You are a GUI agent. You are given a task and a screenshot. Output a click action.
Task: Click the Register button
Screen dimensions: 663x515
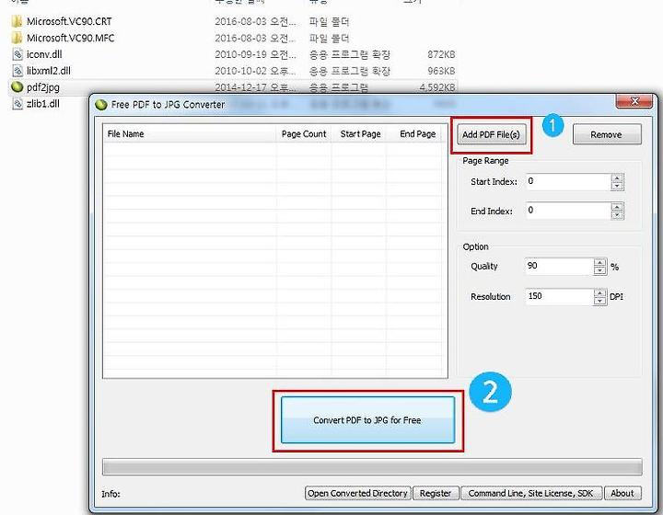tap(436, 493)
